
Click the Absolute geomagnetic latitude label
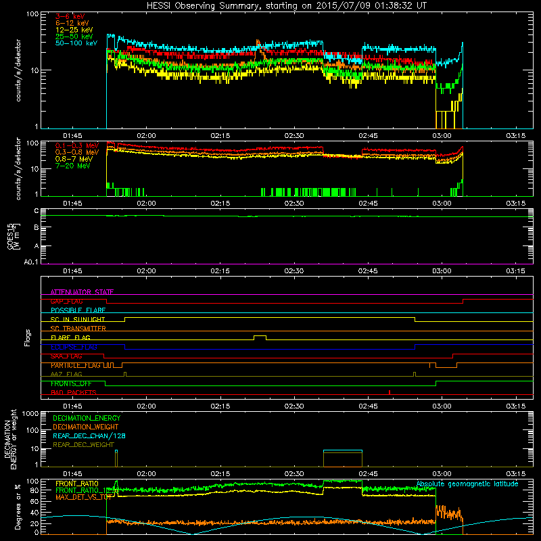(467, 484)
